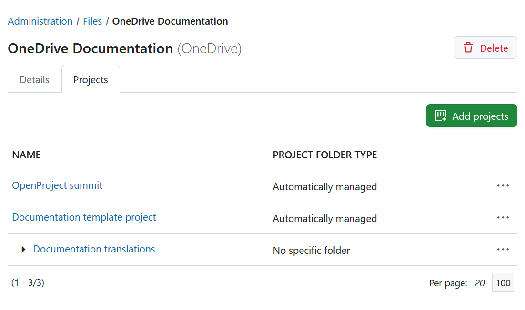The width and height of the screenshot is (525, 310).
Task: Delete the OneDrive Documentation storage
Action: click(x=485, y=48)
